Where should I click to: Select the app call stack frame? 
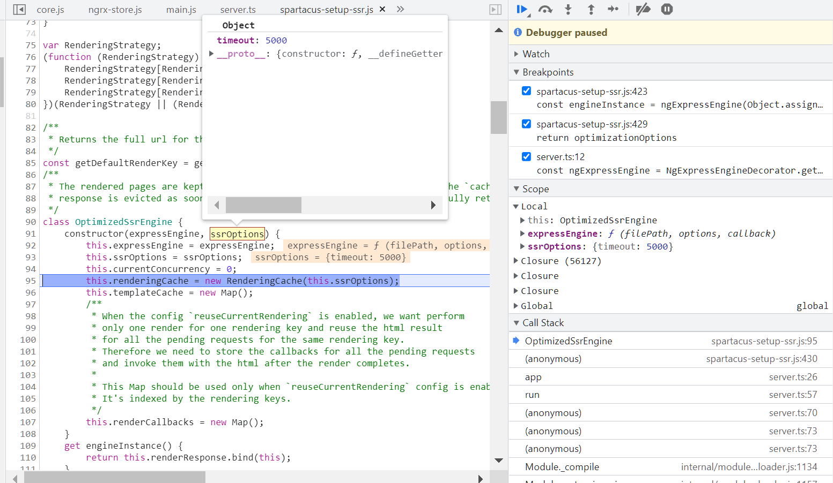point(670,377)
